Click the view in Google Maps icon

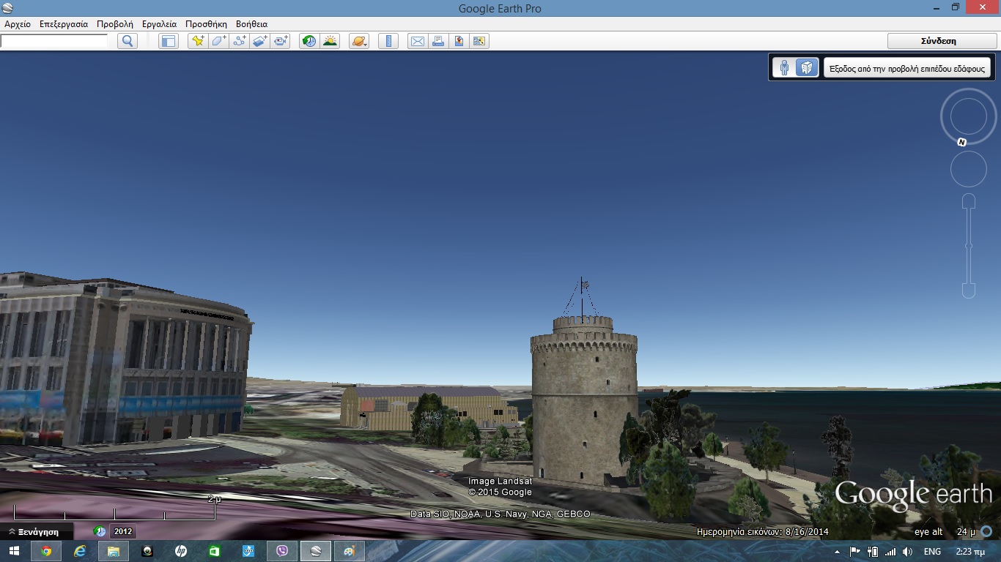coord(479,41)
